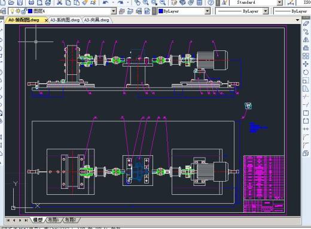Expand the undo history arrow
Viewport: 311px width, 229px height.
(x=112, y=2)
